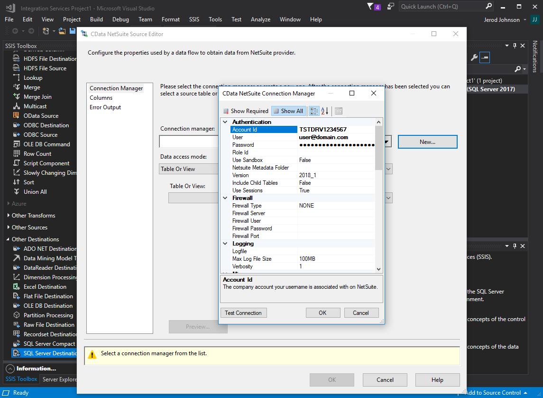Select Columns page in Source Editor
543x398 pixels.
101,98
